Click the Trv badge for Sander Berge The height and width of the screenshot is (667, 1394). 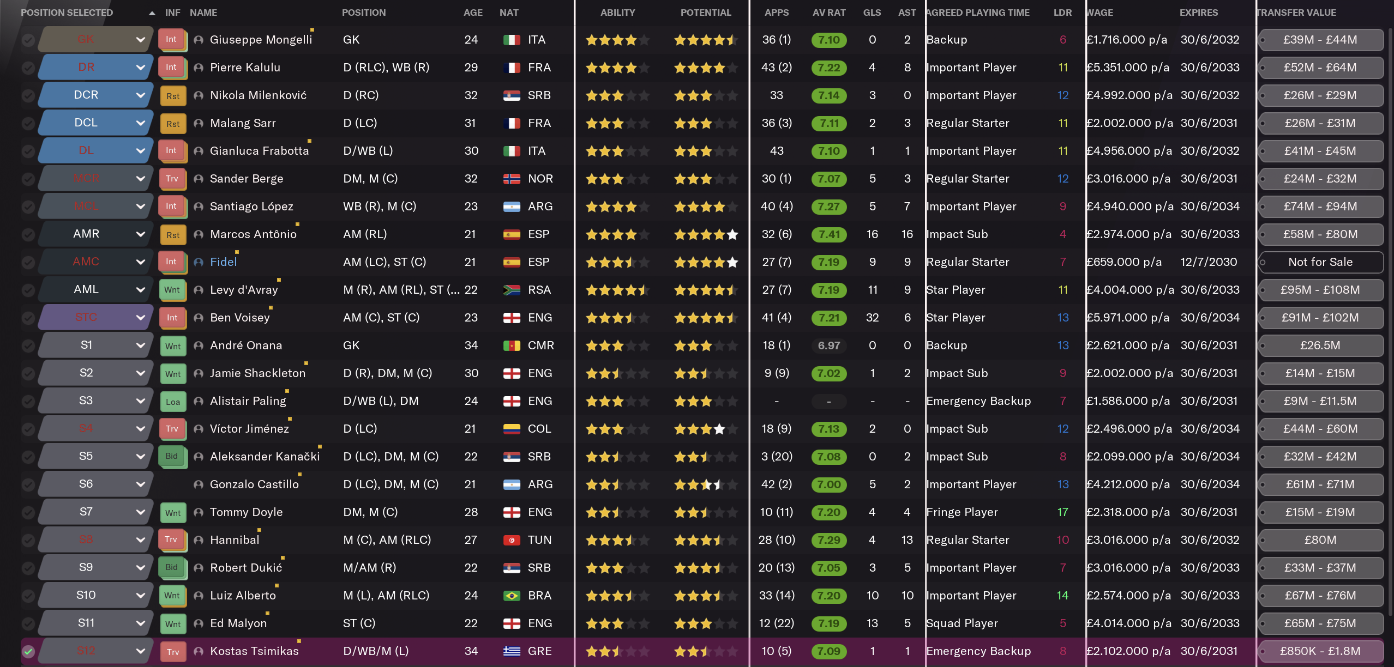coord(172,179)
